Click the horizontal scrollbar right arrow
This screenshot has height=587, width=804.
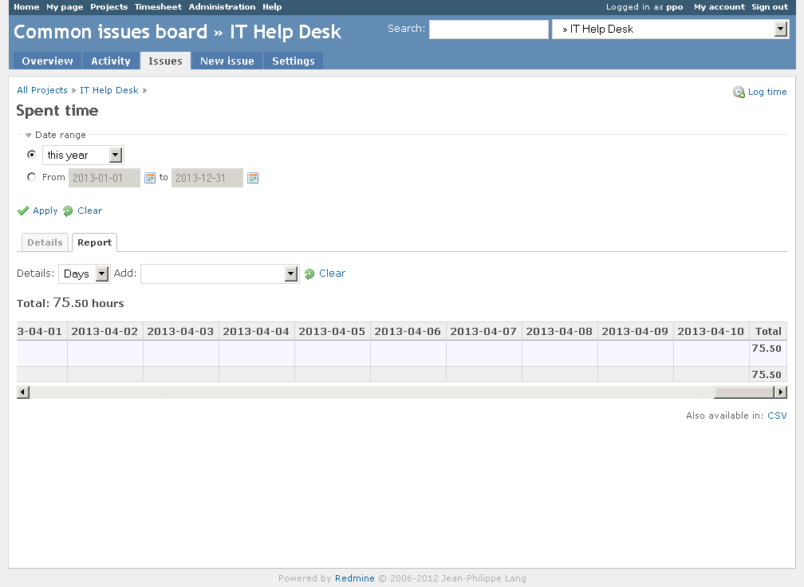(x=780, y=392)
